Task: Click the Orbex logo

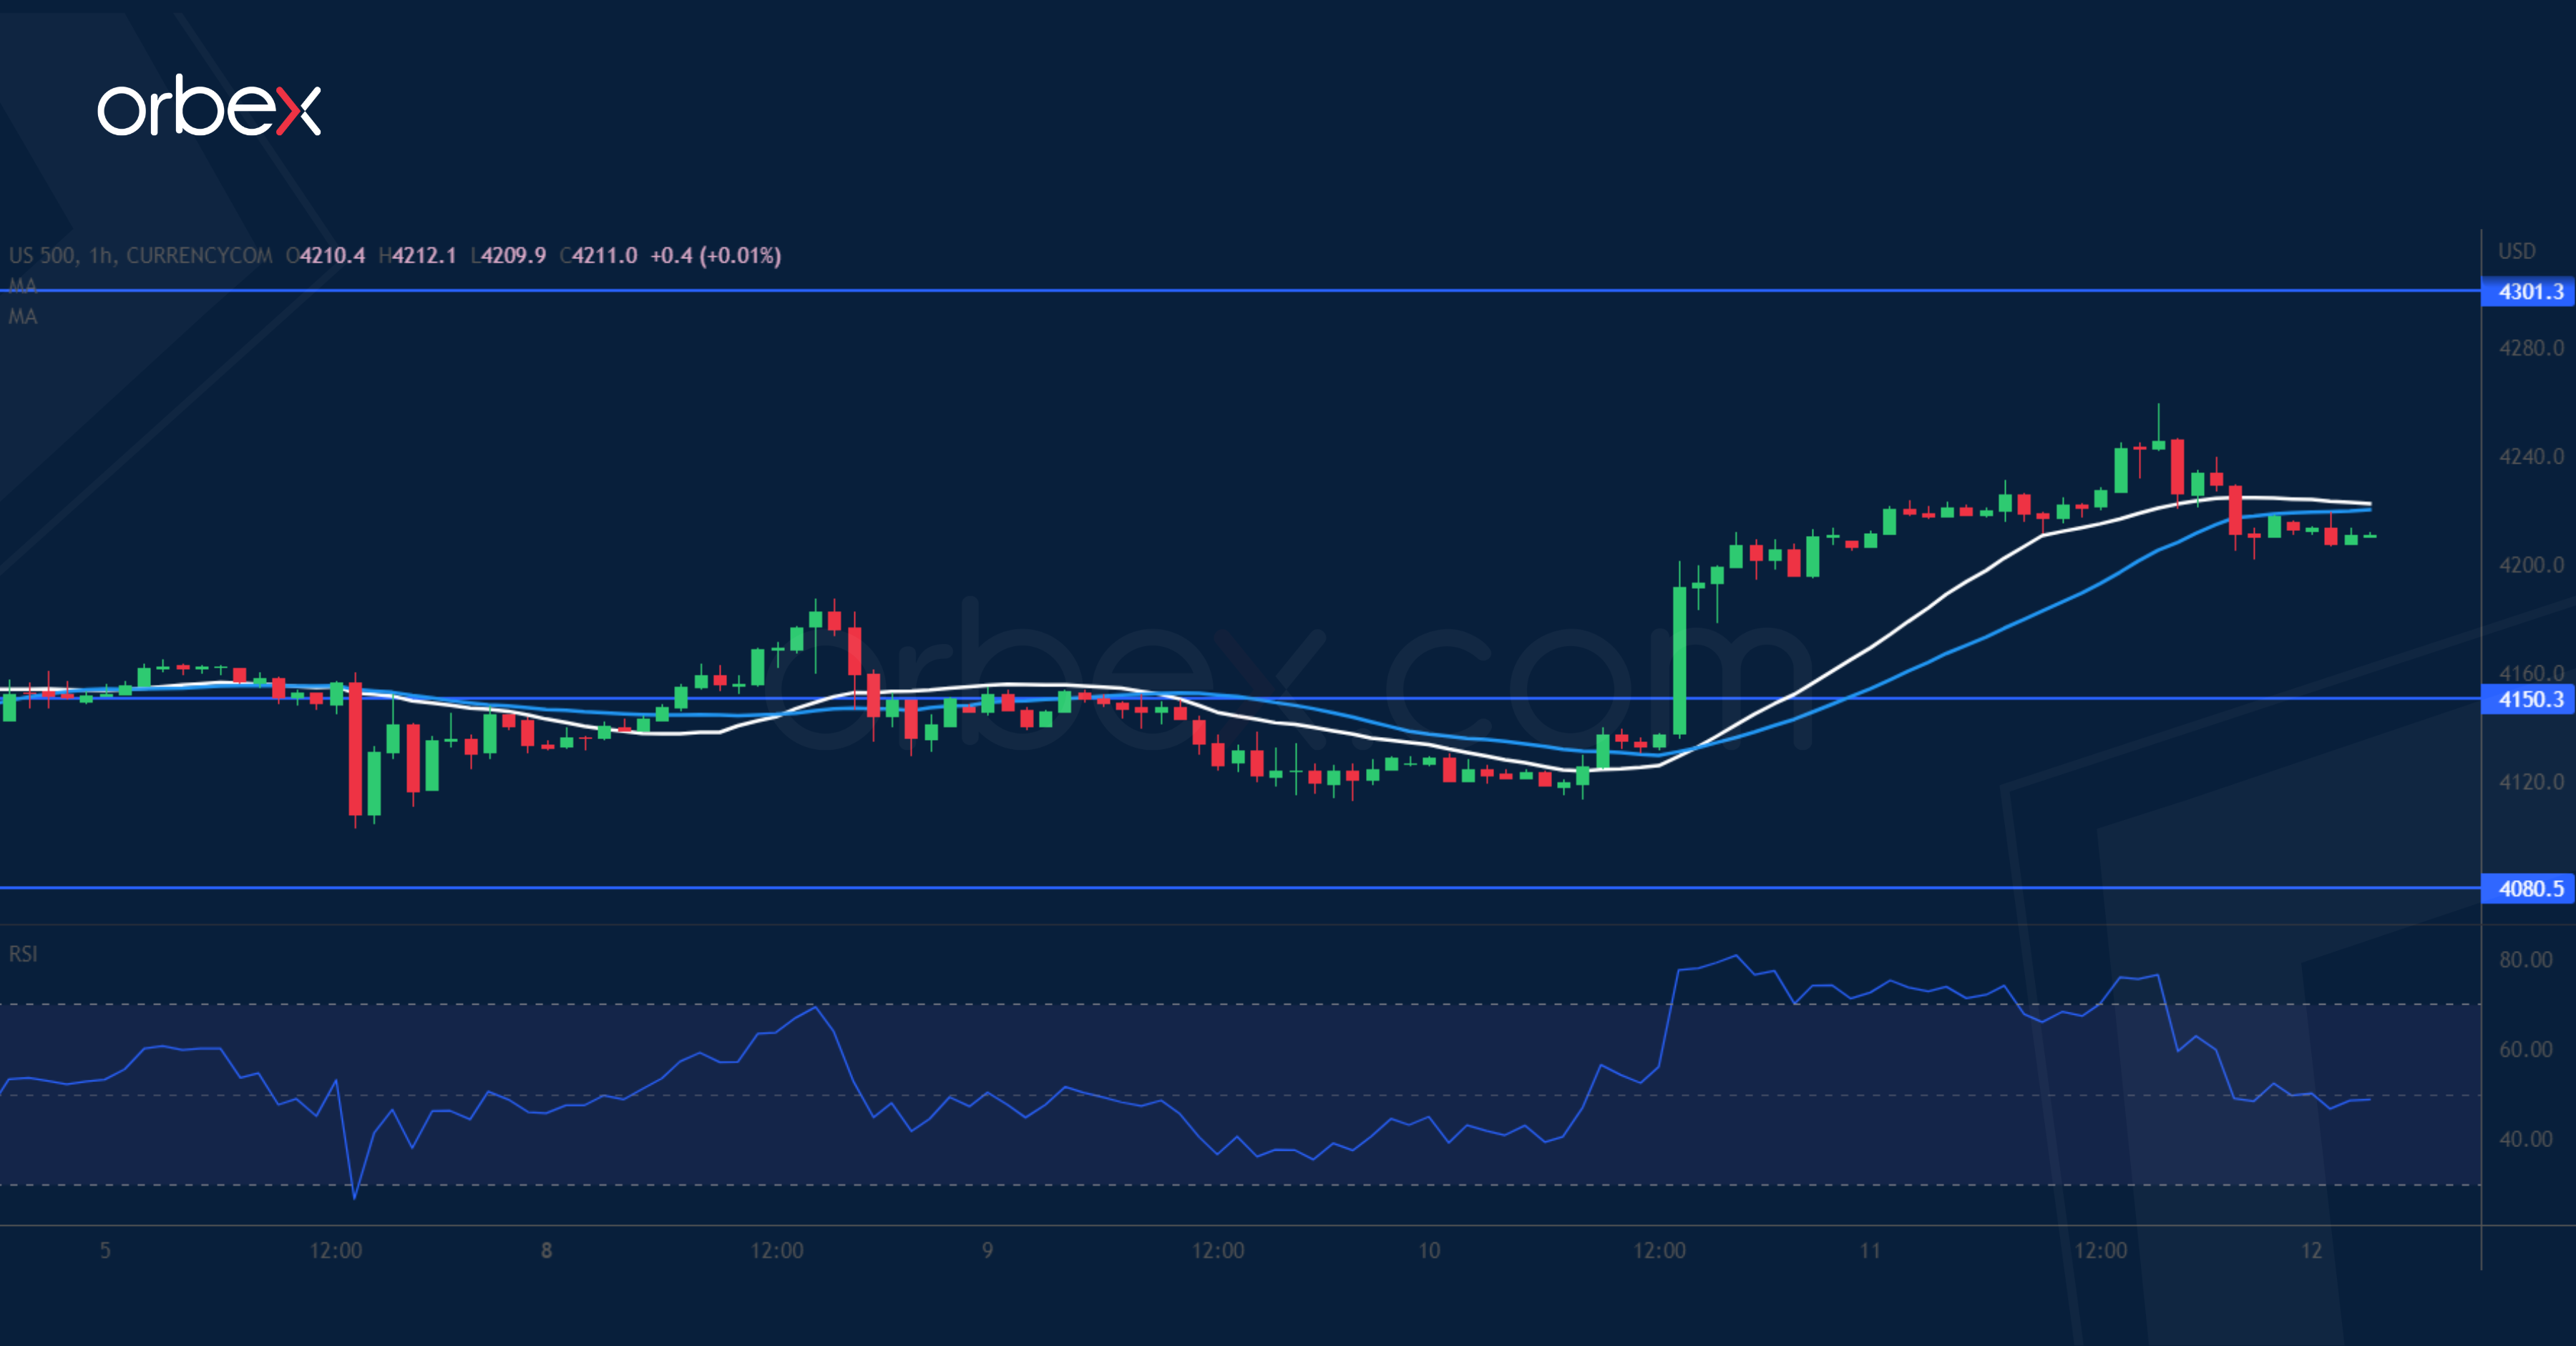Action: point(208,106)
